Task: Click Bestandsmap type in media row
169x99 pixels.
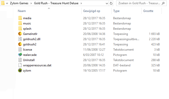Action: point(122,18)
